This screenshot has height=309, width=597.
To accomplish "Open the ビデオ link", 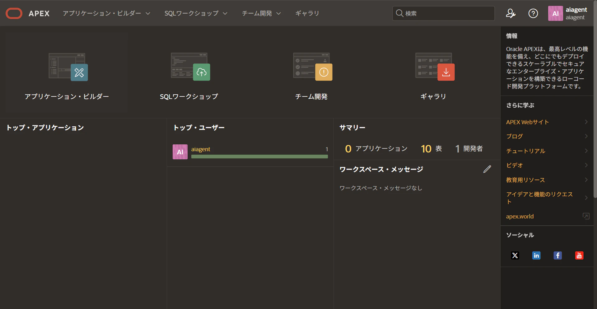I will click(514, 165).
